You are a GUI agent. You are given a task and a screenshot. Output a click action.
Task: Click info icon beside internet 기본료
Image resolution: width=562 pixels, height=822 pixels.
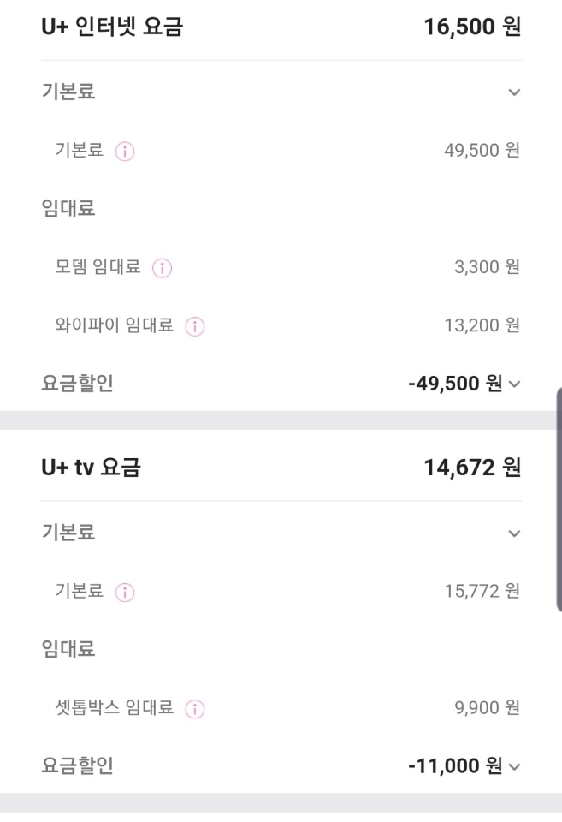125,152
